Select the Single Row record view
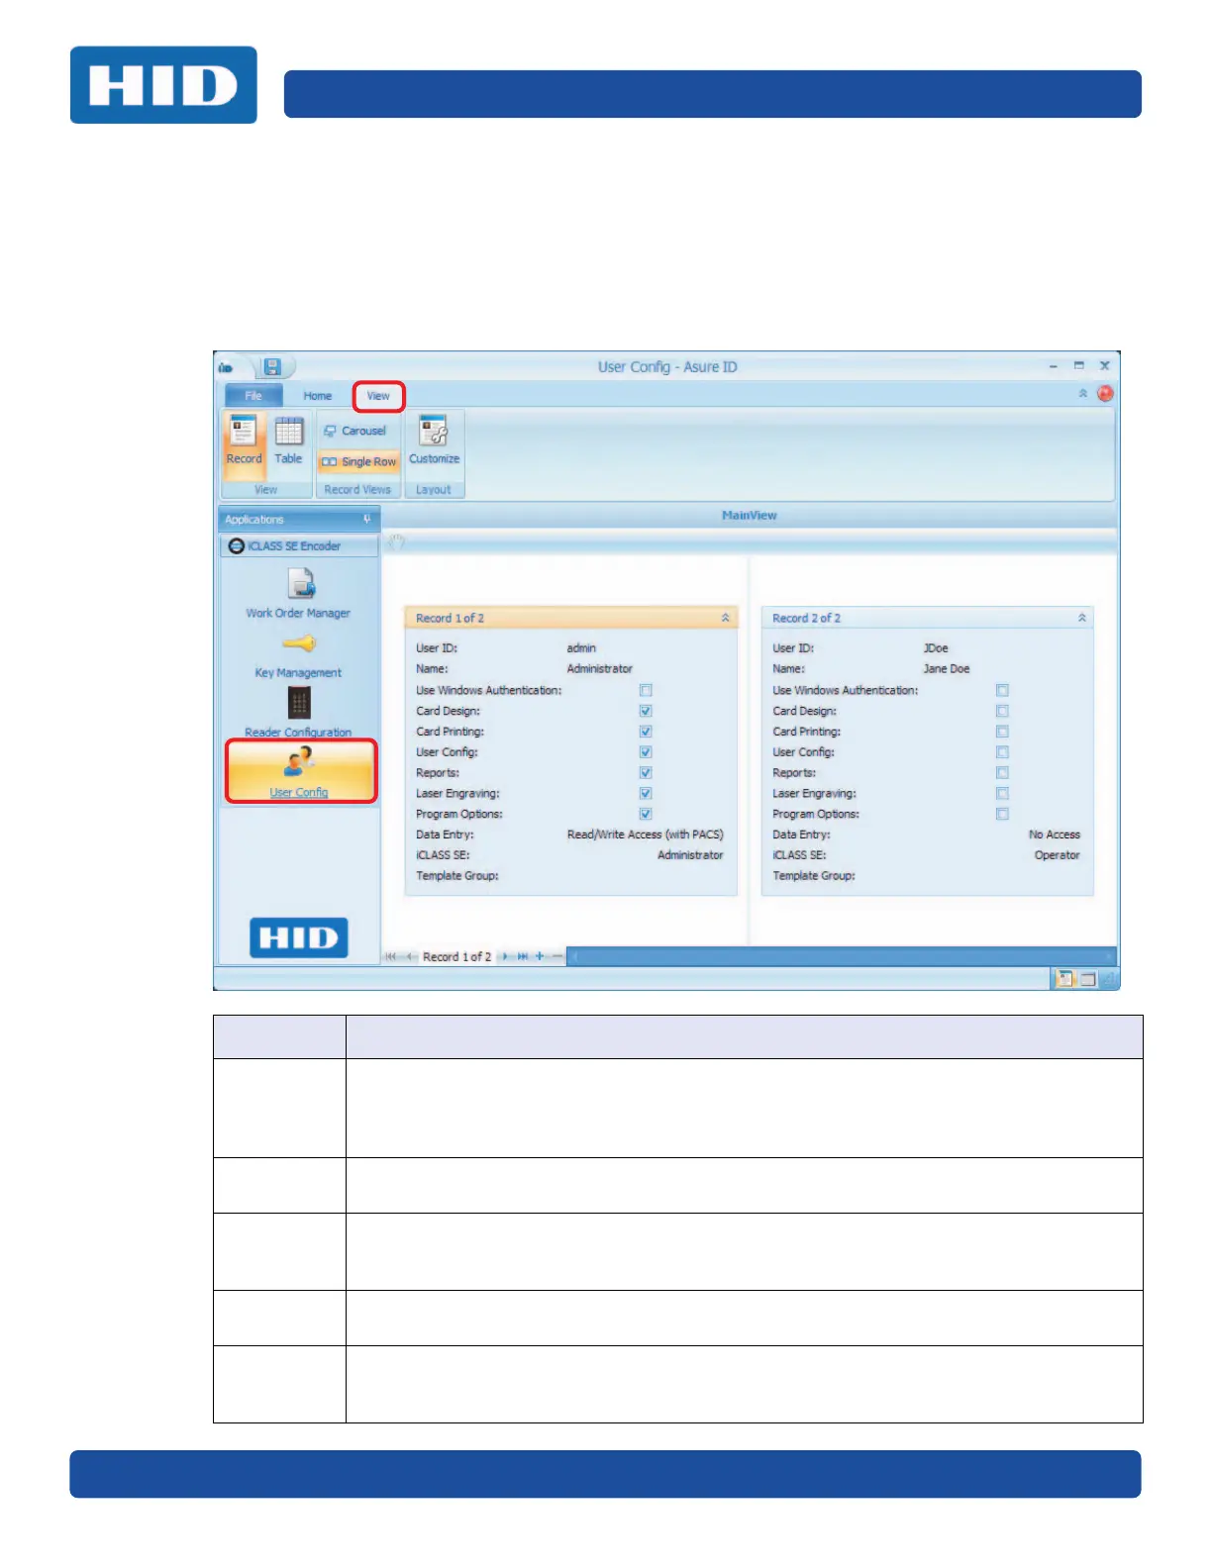The image size is (1212, 1568). tap(358, 462)
